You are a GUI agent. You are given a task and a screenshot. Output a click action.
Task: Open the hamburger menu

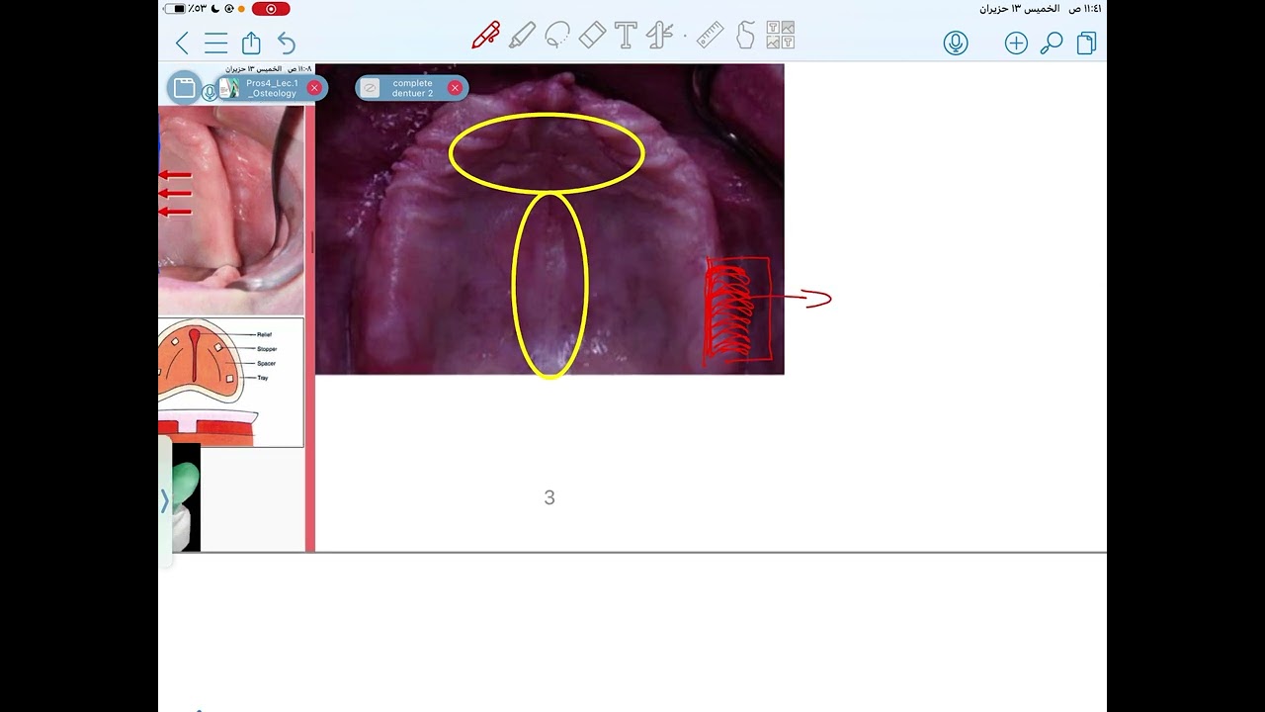coord(216,43)
